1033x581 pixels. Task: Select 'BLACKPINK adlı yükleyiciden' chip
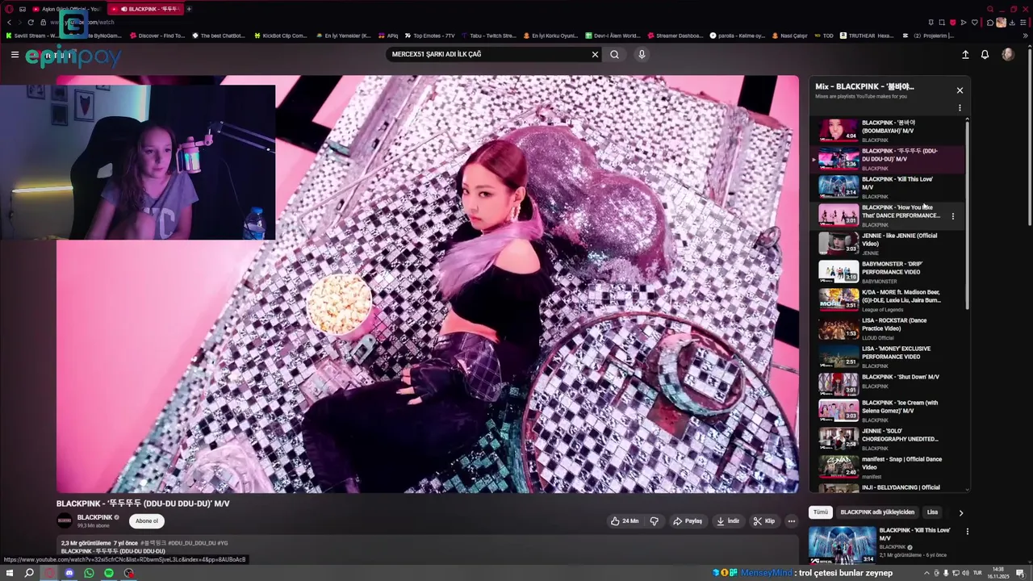coord(877,512)
